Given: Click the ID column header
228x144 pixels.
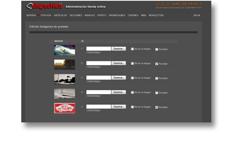Looking at the screenshot, I should pos(82,41).
